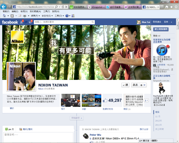Click the blue help question mark icon
This screenshot has width=179, height=143.
point(67,16)
